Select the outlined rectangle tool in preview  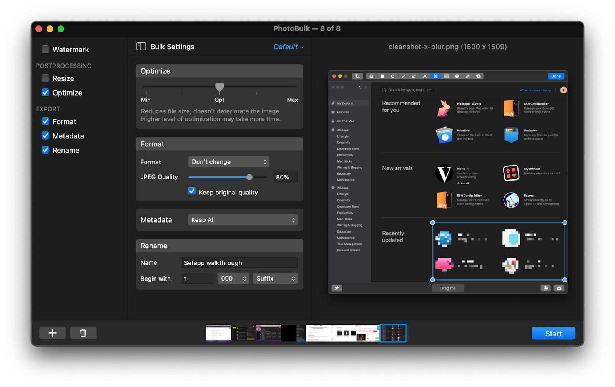click(x=371, y=76)
